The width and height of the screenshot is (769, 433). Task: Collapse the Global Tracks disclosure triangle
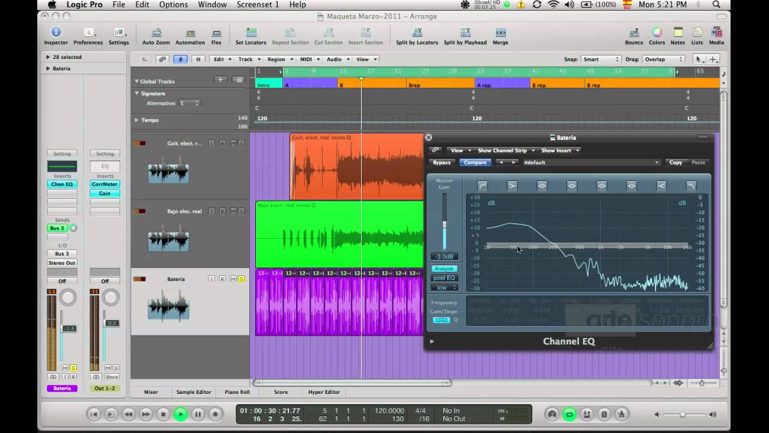point(136,81)
